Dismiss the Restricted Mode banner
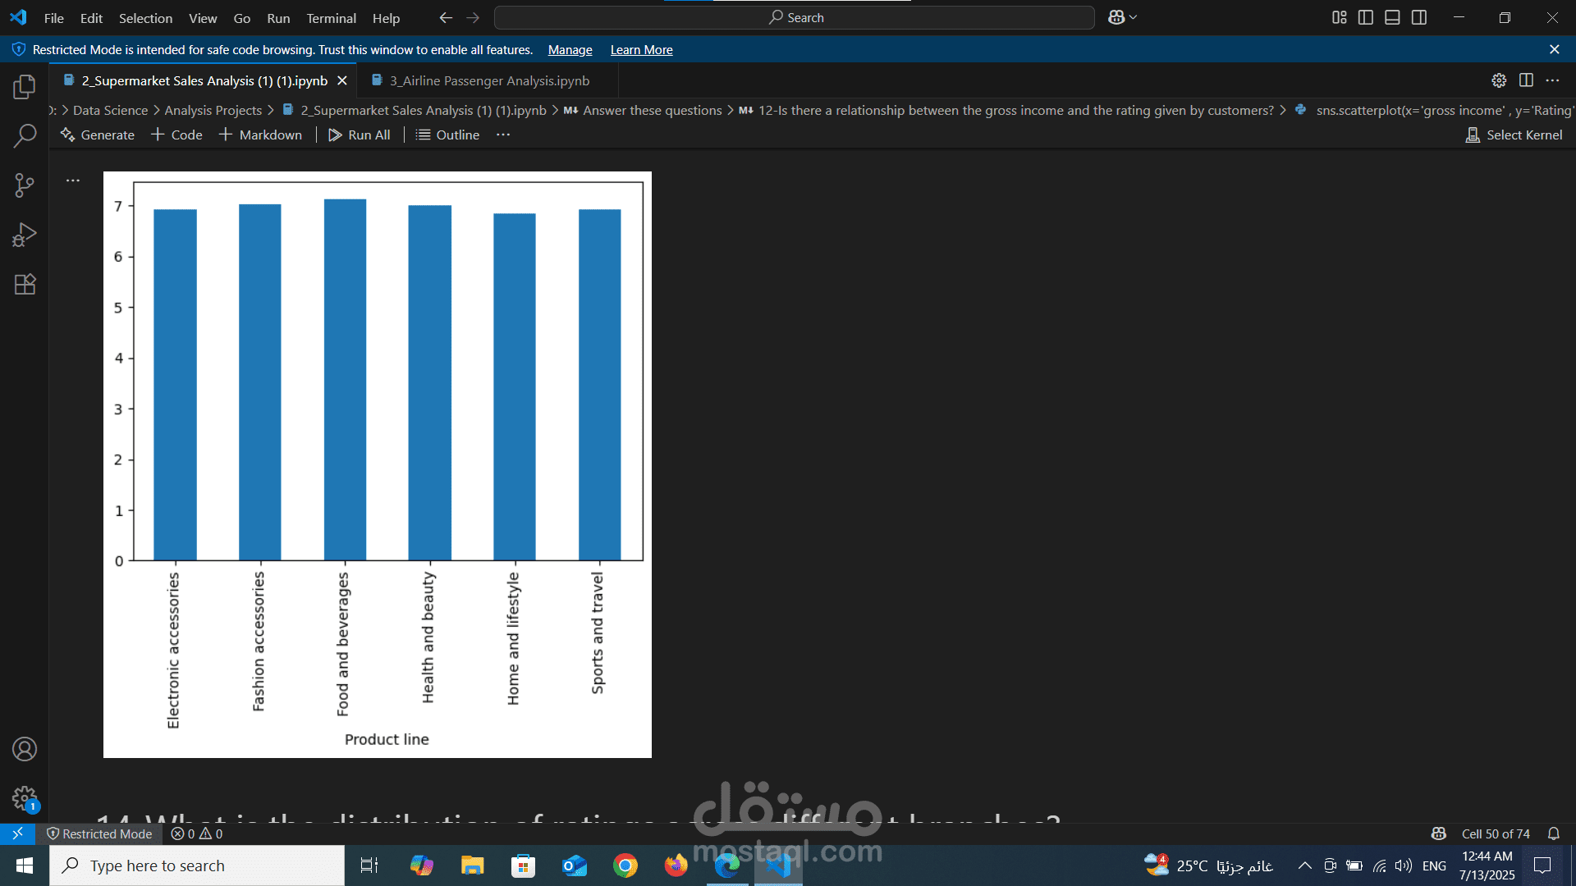This screenshot has width=1576, height=886. [1554, 50]
